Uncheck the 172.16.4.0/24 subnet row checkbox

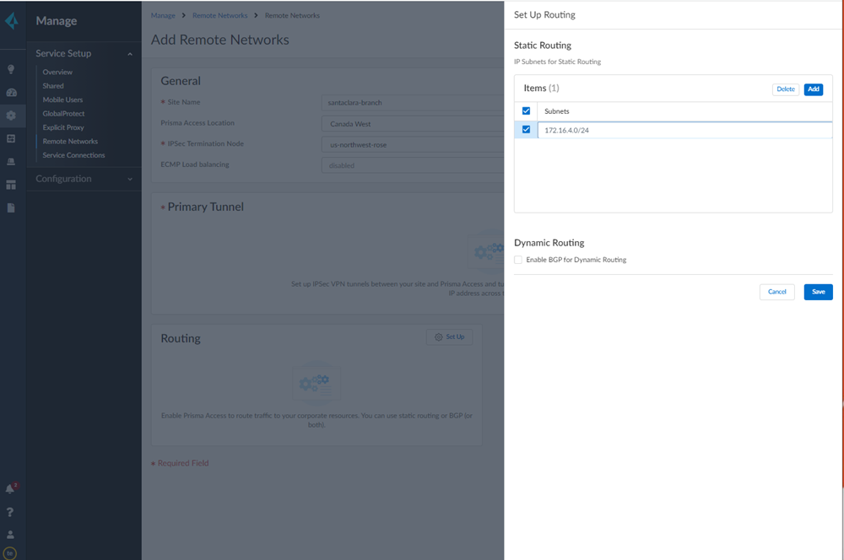526,130
